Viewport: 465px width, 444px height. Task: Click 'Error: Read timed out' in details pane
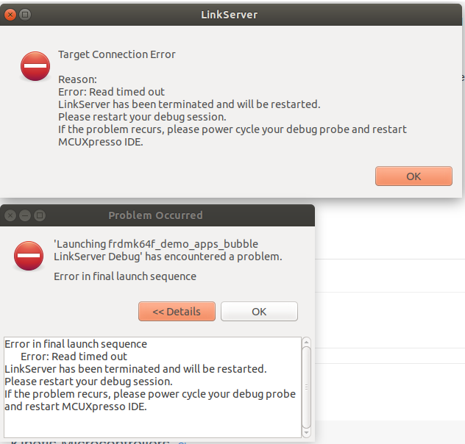pos(74,357)
